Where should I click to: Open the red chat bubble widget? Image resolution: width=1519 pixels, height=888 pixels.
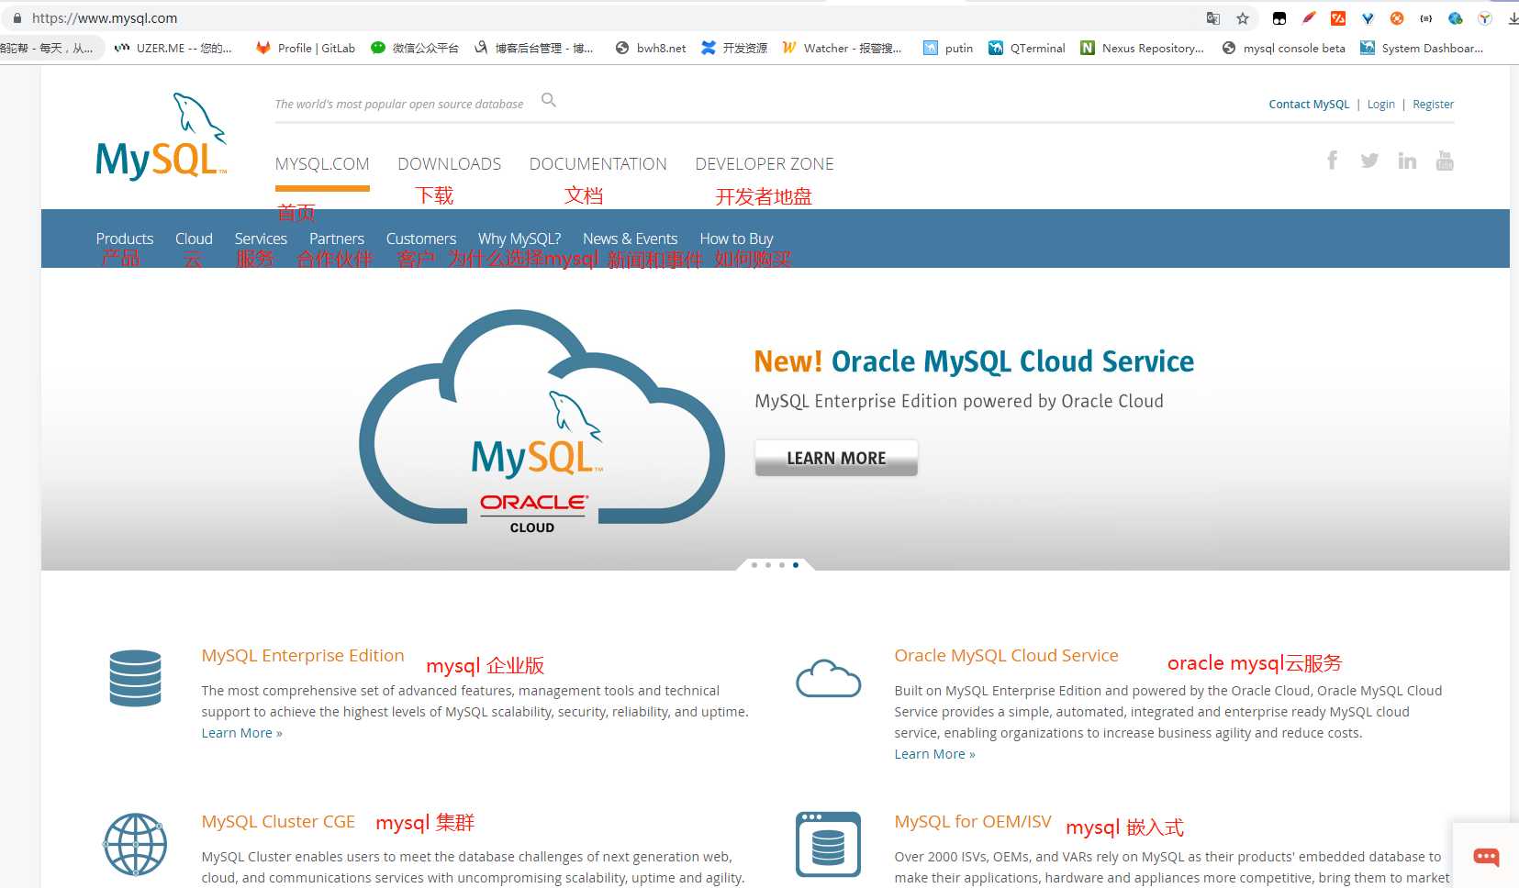coord(1486,857)
